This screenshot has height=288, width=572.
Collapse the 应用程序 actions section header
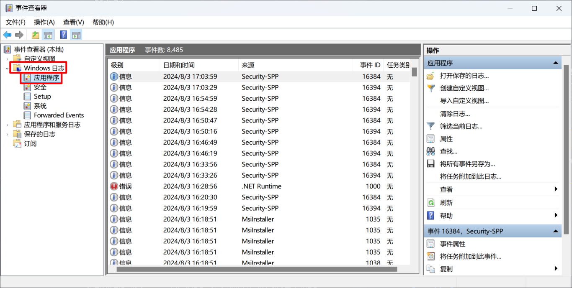[x=556, y=63]
